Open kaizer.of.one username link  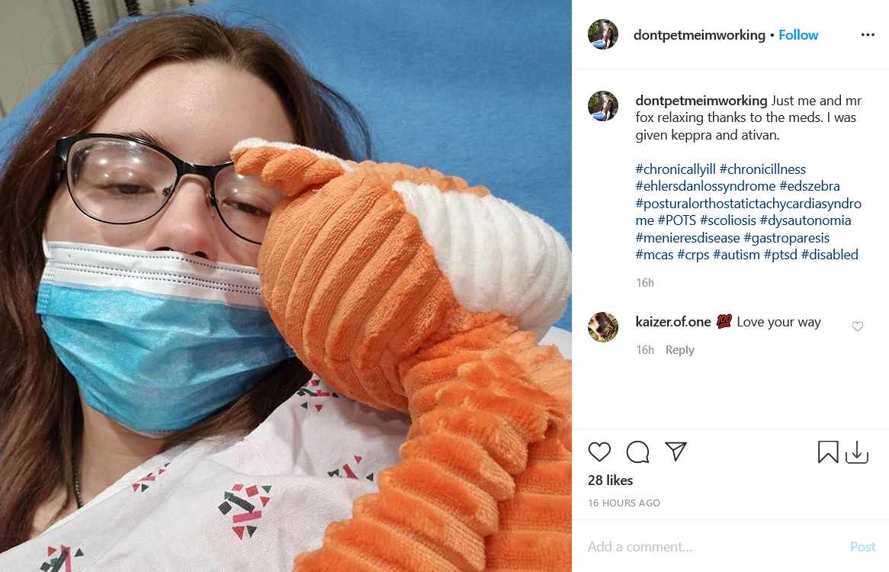coord(673,321)
